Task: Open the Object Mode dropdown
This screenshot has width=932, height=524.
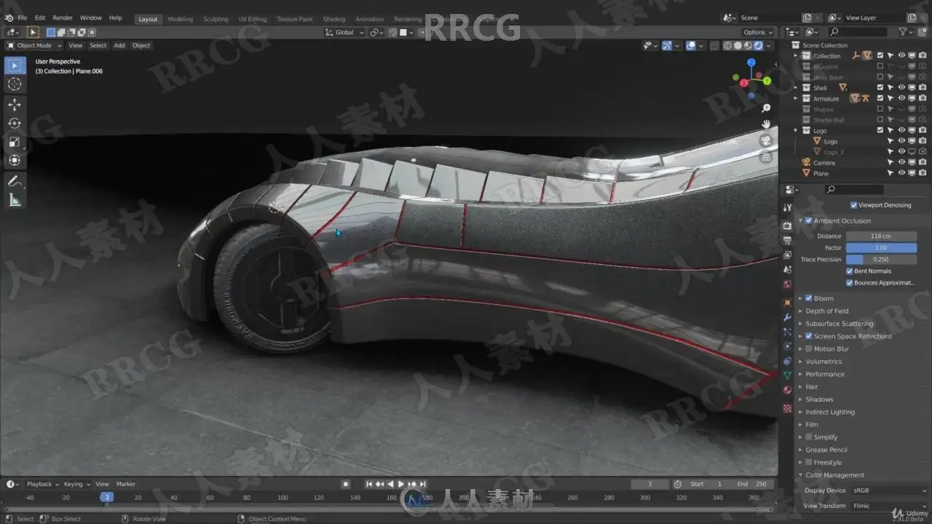Action: [34, 45]
